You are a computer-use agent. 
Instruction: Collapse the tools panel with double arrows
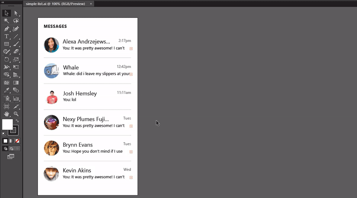(x=3, y=2)
